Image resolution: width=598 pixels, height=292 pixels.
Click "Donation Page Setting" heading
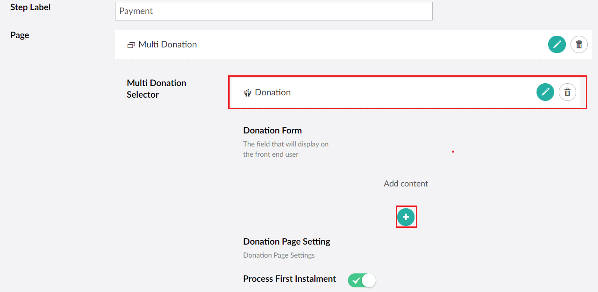[286, 241]
